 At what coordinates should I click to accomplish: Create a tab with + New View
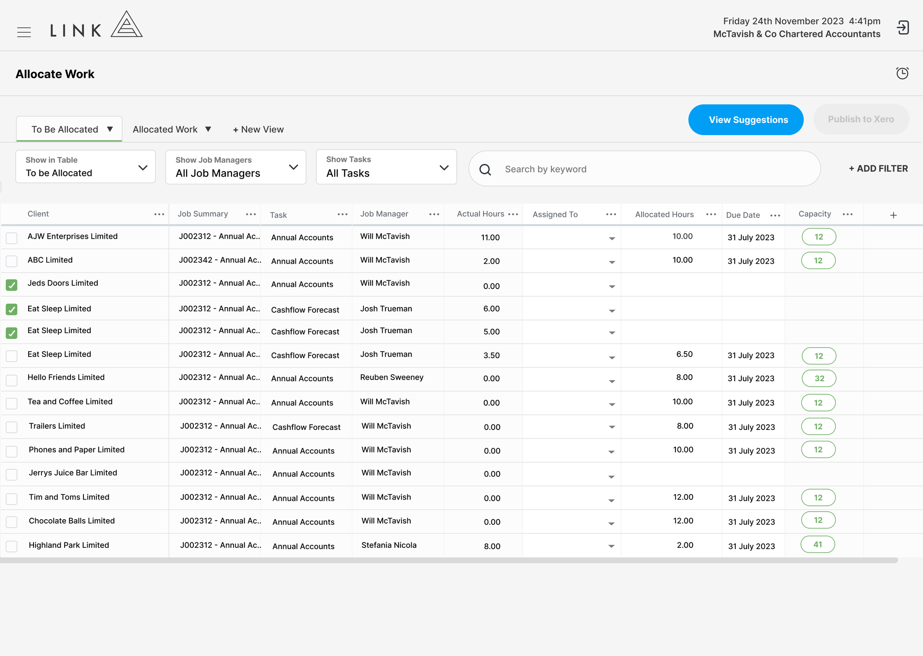(258, 129)
